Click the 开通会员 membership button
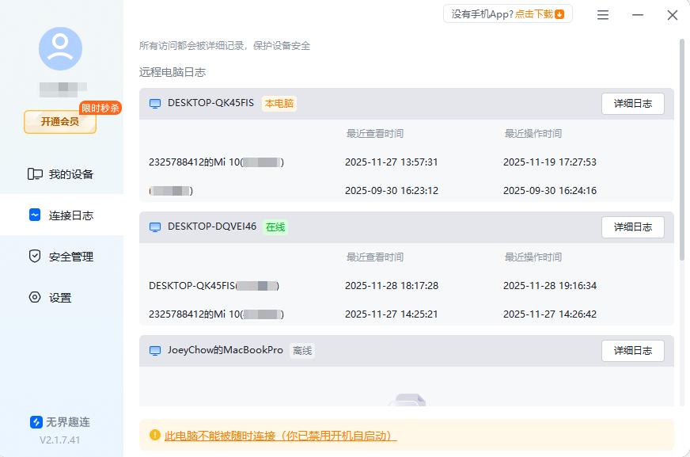This screenshot has width=690, height=457. pos(59,123)
